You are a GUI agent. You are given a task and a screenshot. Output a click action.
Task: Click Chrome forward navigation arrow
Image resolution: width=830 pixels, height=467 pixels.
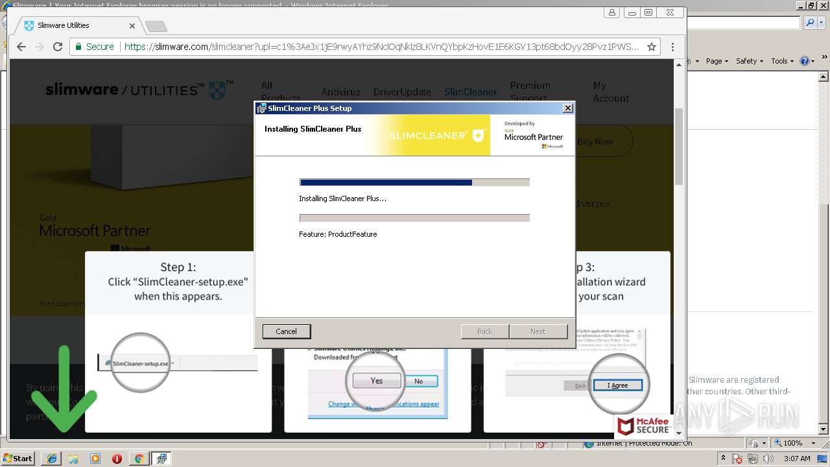point(40,47)
